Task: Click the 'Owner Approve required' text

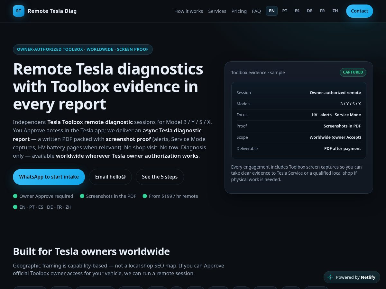Action: pos(46,196)
